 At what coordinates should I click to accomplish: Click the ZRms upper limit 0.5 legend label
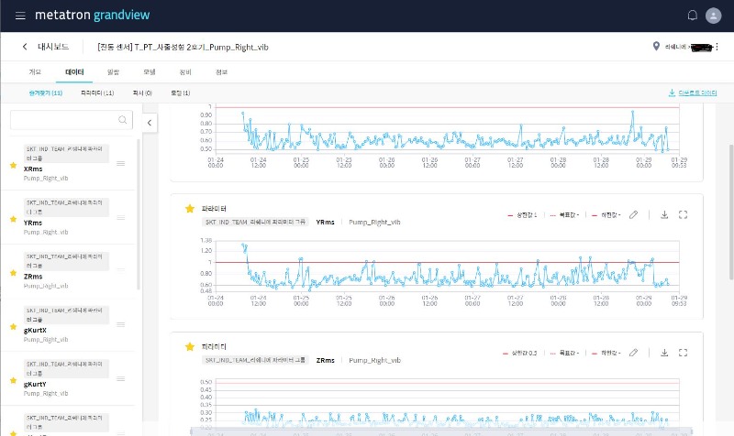(x=519, y=354)
